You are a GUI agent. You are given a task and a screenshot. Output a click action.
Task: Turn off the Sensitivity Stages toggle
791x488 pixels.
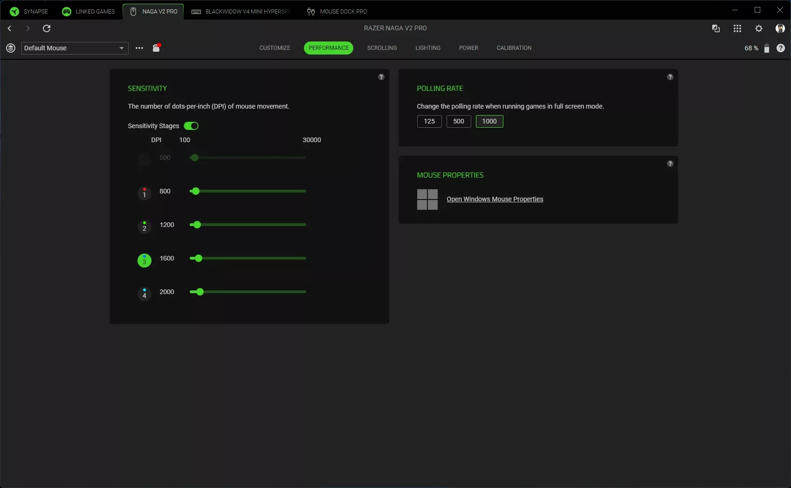[x=191, y=126]
